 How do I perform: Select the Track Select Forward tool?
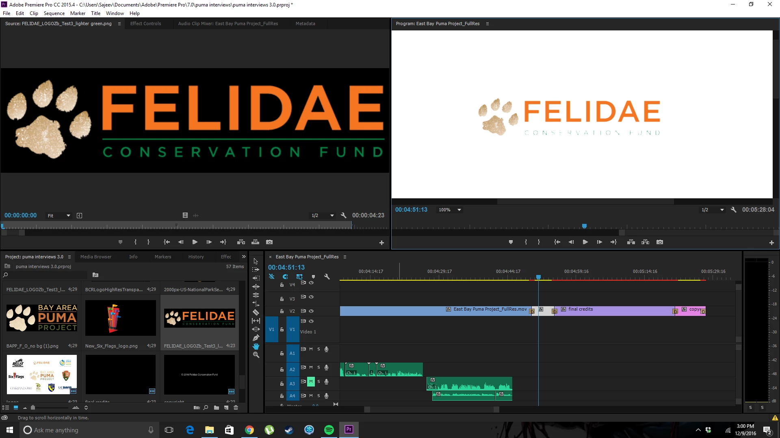(256, 270)
